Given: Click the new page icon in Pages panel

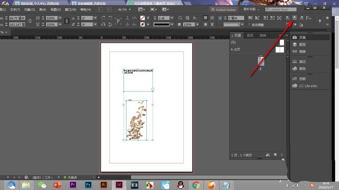Looking at the screenshot, I should click(275, 155).
